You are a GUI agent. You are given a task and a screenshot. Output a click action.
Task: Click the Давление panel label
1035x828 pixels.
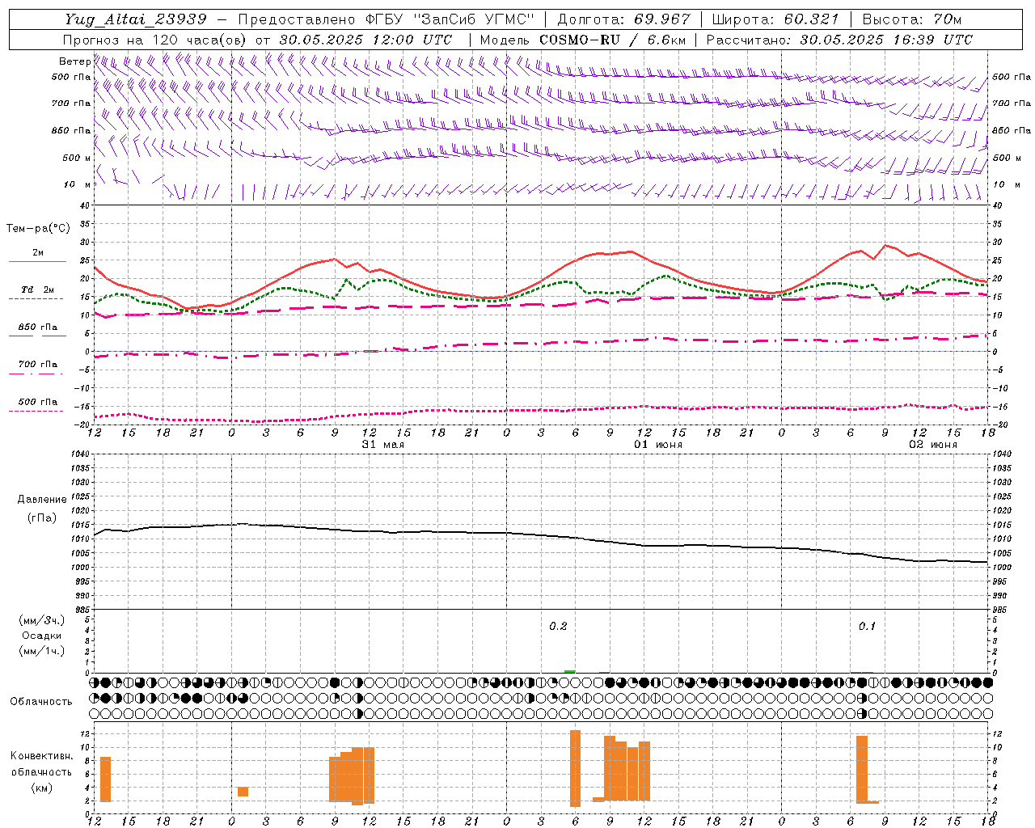click(42, 500)
